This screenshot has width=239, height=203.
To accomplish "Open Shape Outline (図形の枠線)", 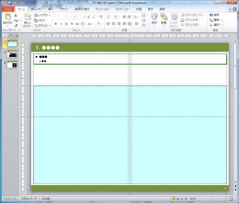I will [190, 20].
